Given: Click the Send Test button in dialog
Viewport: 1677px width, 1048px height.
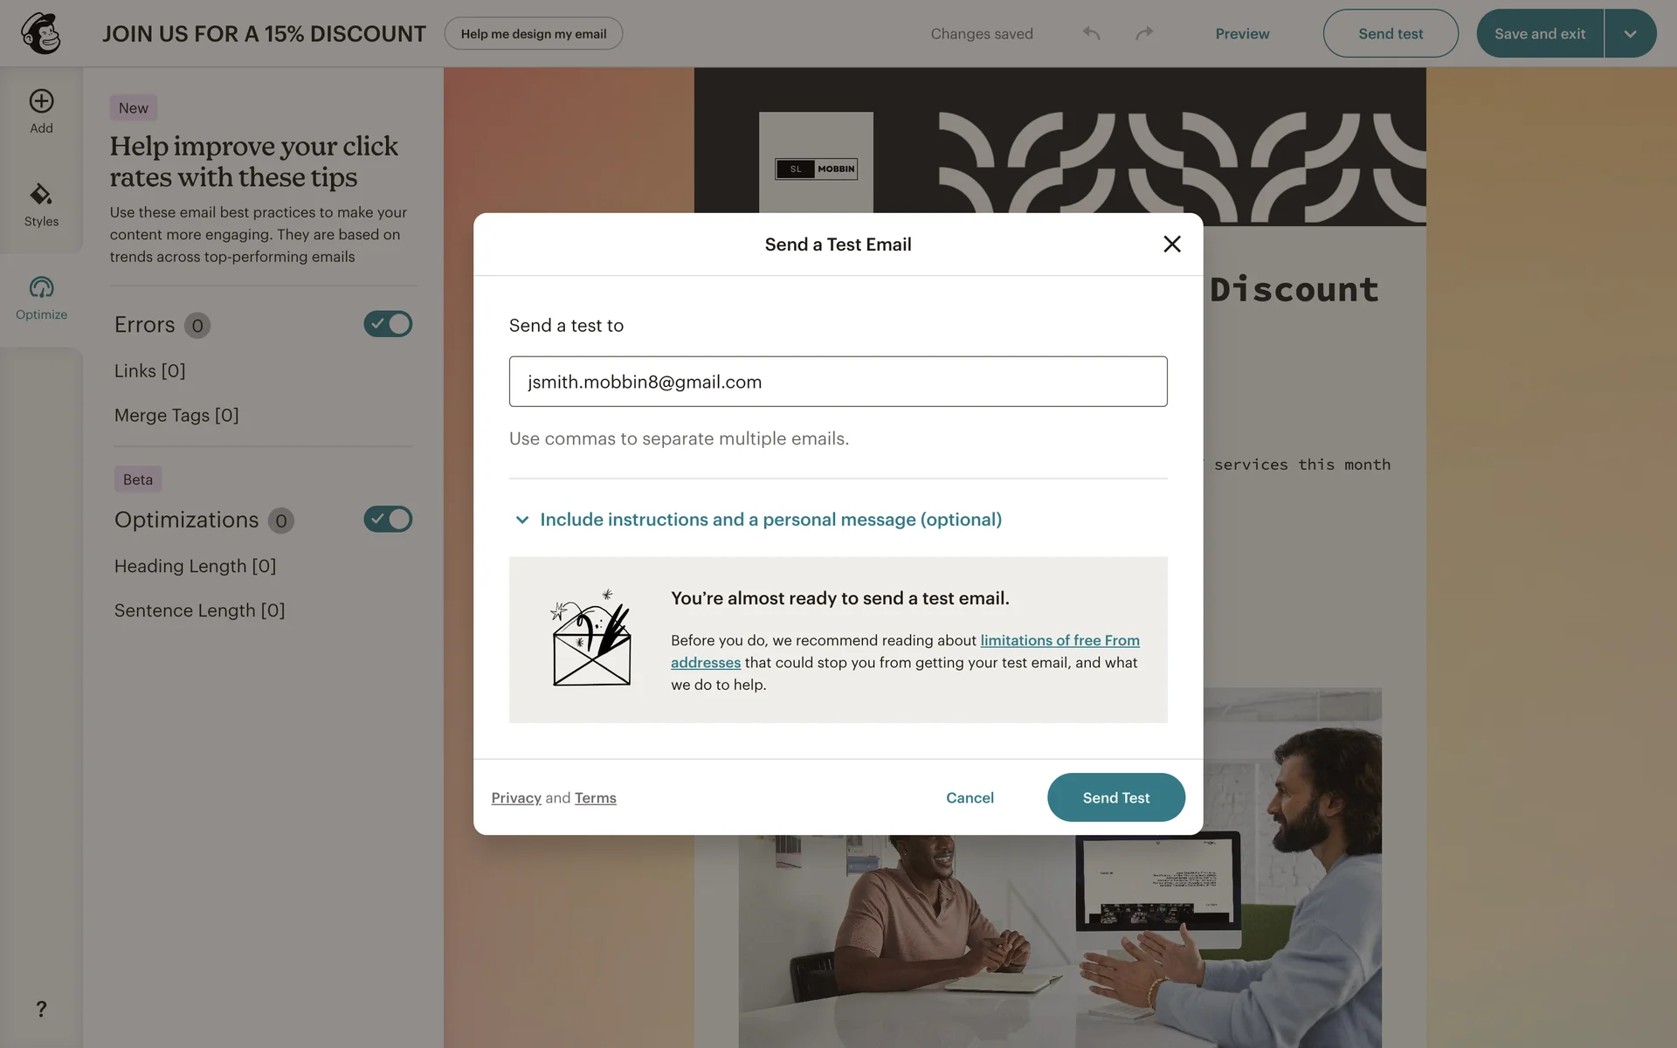Looking at the screenshot, I should (1116, 797).
